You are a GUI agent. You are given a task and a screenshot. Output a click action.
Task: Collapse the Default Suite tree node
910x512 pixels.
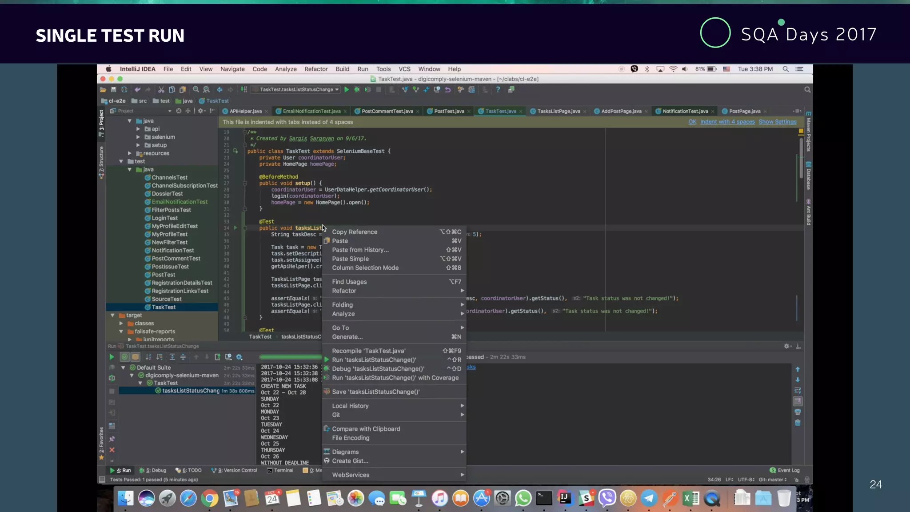123,368
